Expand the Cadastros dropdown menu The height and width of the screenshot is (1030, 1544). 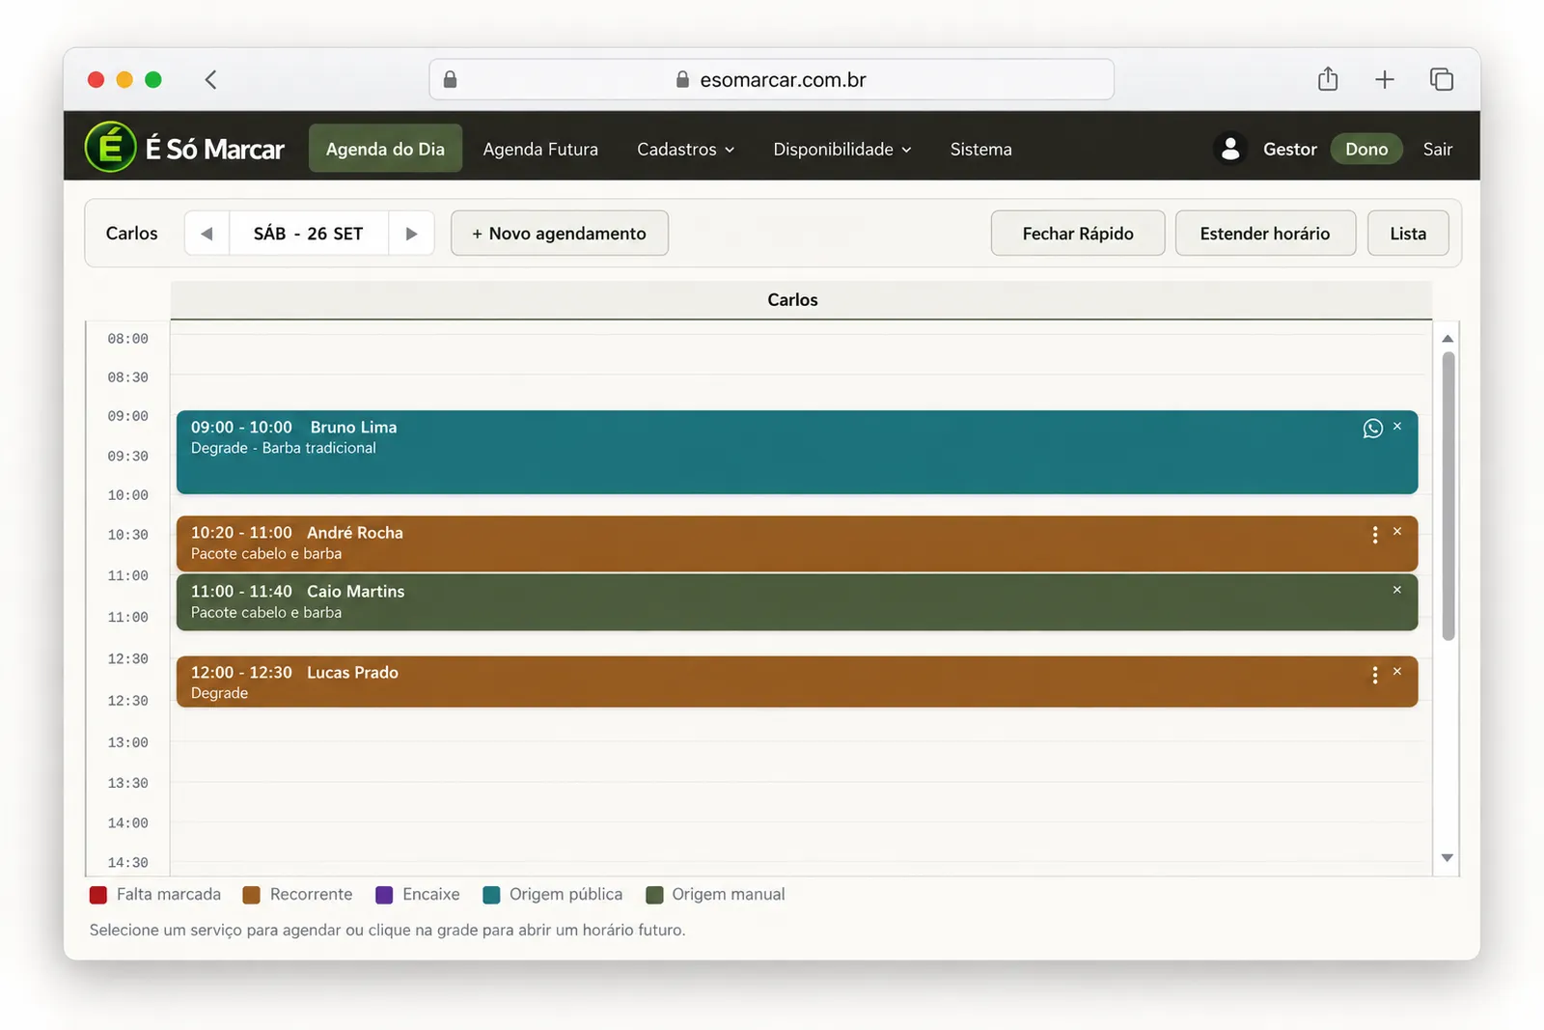pos(685,150)
